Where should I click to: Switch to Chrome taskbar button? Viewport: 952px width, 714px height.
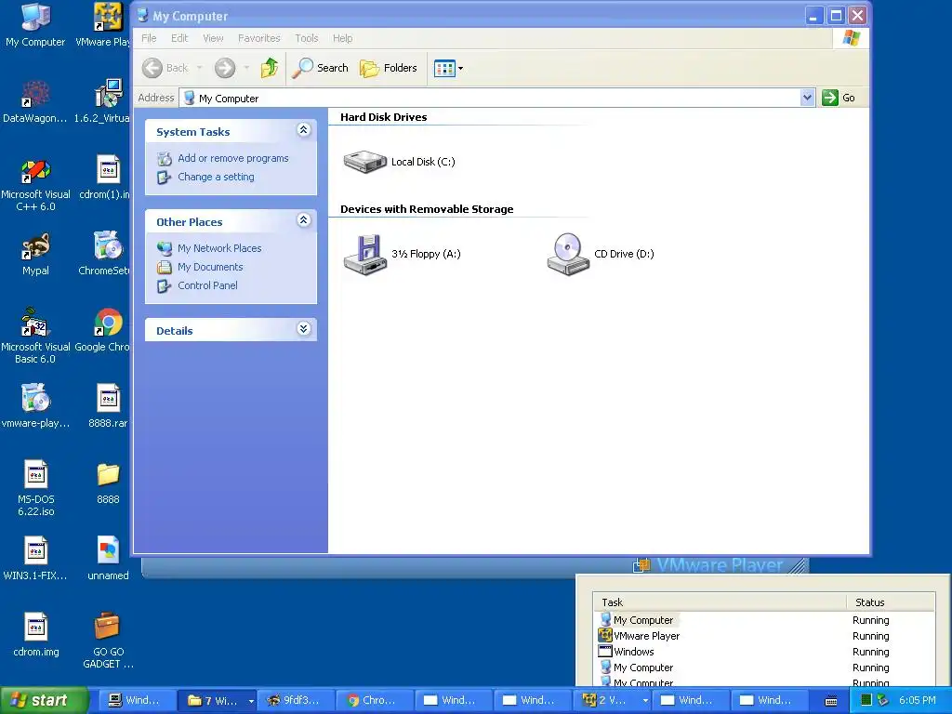click(x=375, y=701)
